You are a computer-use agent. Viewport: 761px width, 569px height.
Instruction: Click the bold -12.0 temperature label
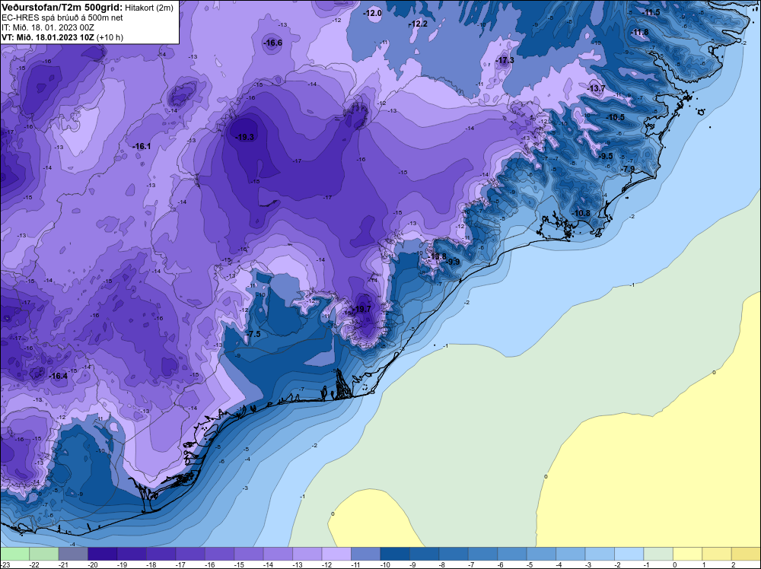(x=373, y=13)
